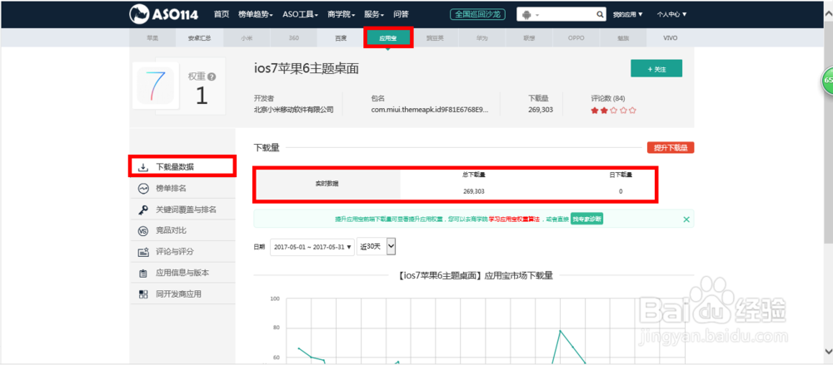The height and width of the screenshot is (365, 833).
Task: Click the 权重 help question-mark icon
Action: click(212, 77)
